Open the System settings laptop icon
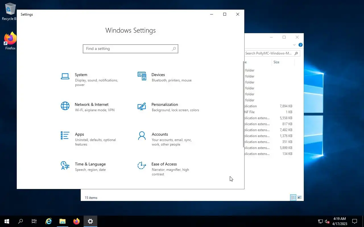This screenshot has height=227, width=364. coord(65,76)
